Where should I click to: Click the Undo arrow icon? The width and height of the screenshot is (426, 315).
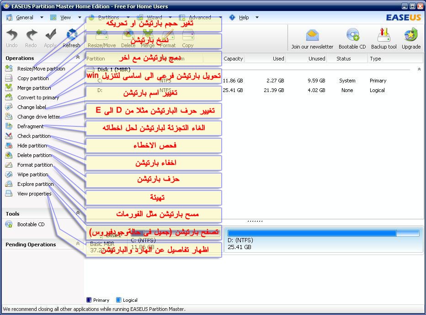[x=12, y=36]
